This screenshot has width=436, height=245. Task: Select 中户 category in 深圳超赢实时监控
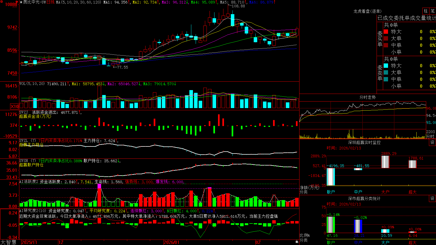click(x=358, y=192)
